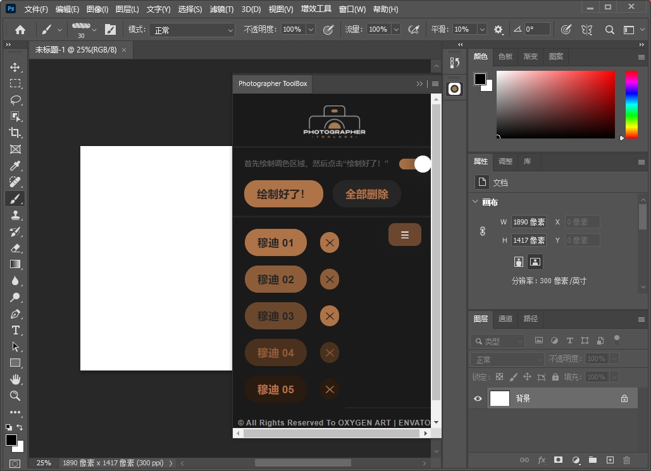Collapse the 画布 section
The height and width of the screenshot is (471, 651).
(x=475, y=202)
